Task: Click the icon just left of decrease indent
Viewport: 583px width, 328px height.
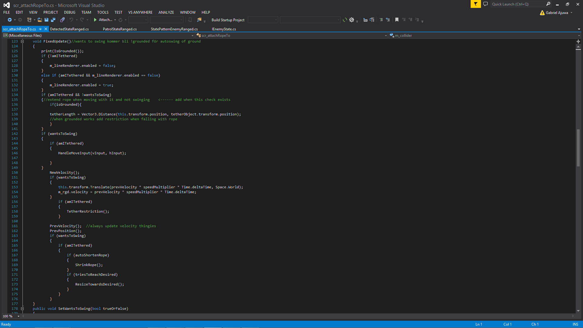Action: [372, 20]
